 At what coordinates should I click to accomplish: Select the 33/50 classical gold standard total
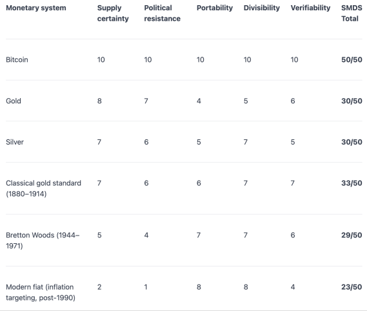pos(352,183)
